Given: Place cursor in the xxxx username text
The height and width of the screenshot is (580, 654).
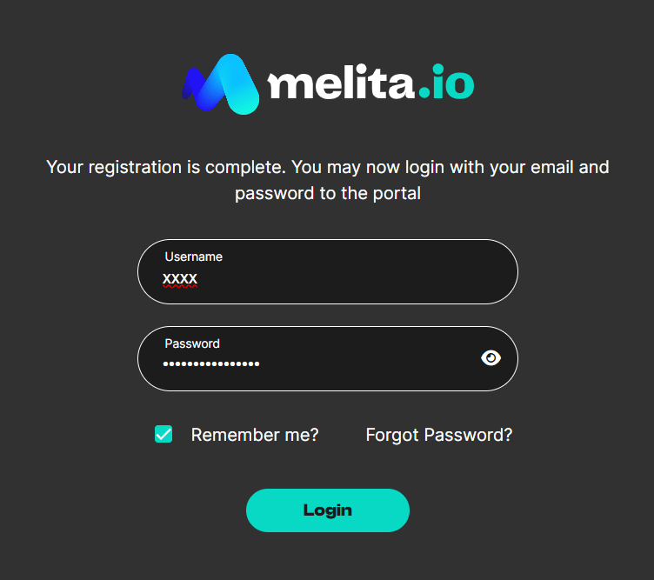Looking at the screenshot, I should 180,278.
